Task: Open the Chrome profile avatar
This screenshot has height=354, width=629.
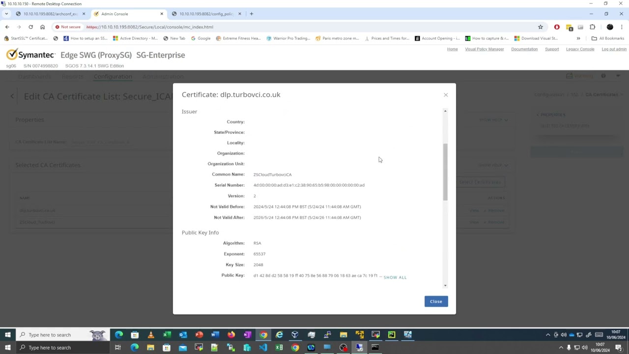Action: click(610, 27)
